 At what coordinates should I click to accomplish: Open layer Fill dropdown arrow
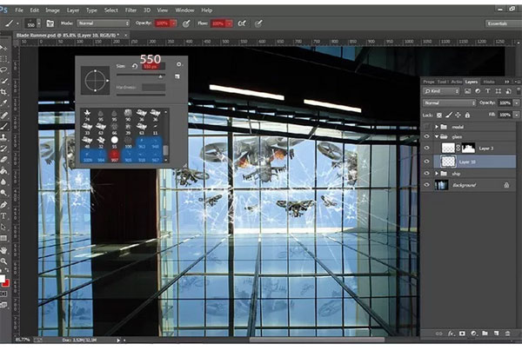pyautogui.click(x=516, y=115)
